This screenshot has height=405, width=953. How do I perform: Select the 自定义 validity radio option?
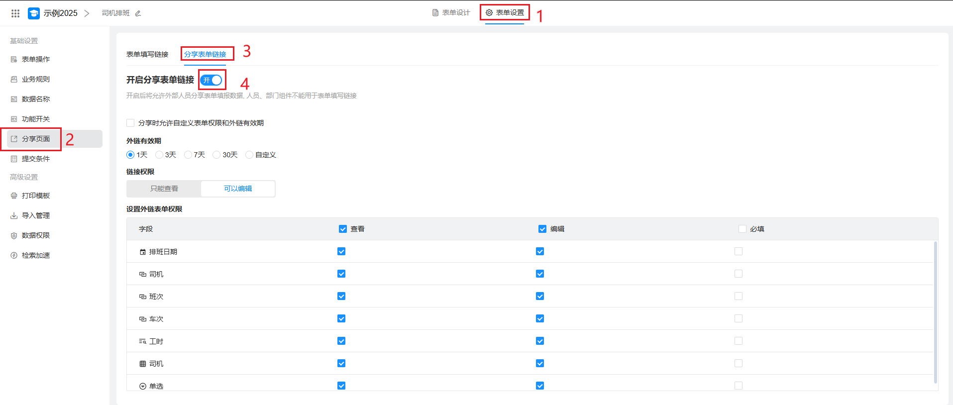coord(249,155)
